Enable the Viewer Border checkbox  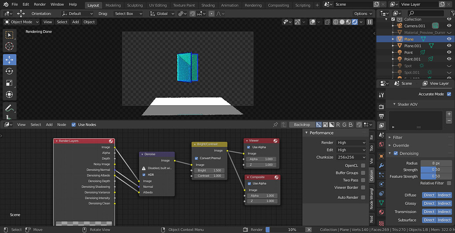[x=363, y=187]
